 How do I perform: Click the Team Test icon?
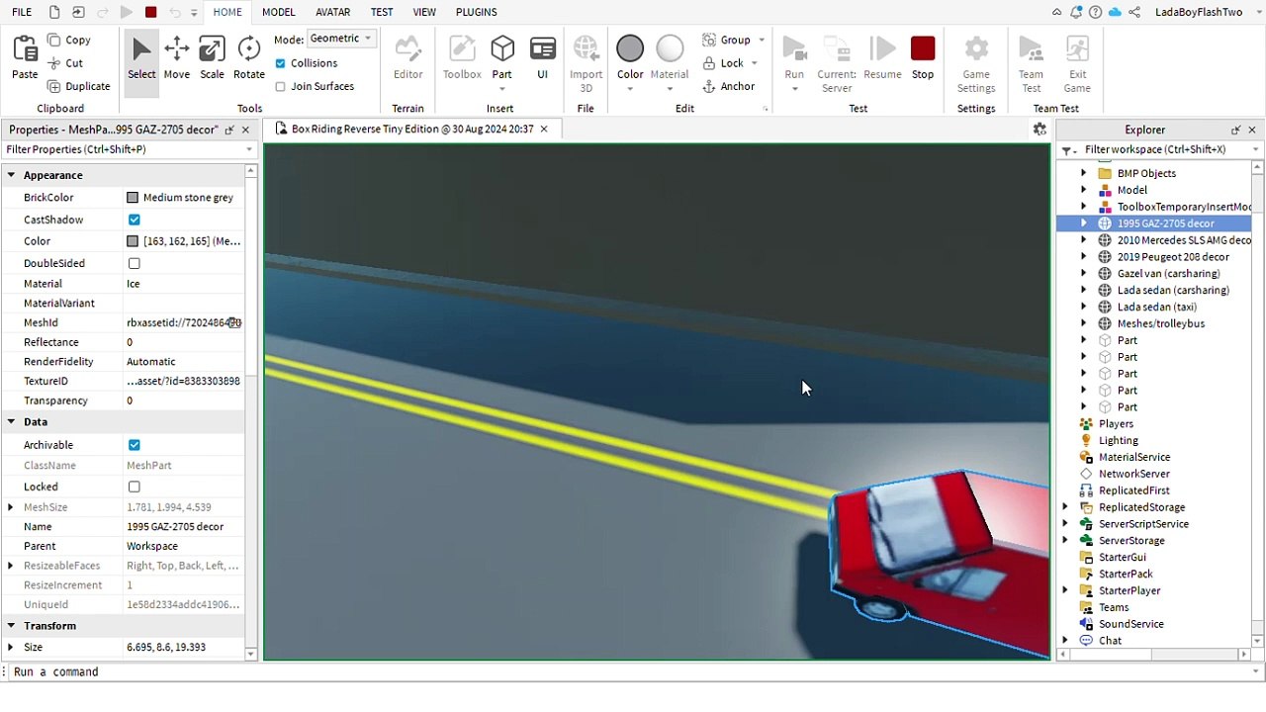1031,49
